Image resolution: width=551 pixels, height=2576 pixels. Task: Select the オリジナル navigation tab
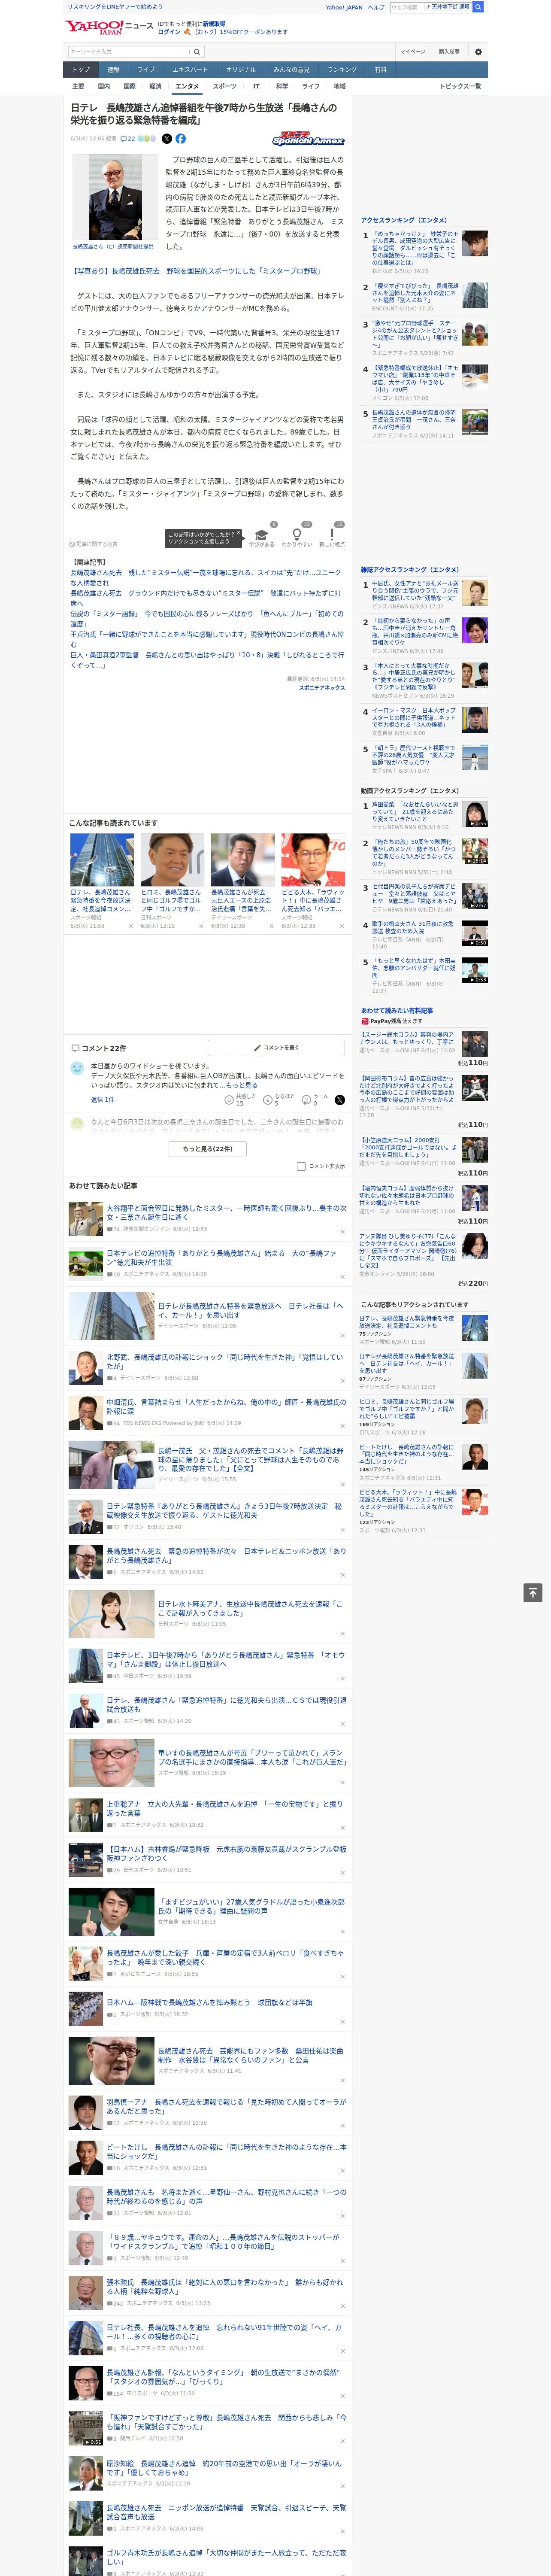click(241, 70)
